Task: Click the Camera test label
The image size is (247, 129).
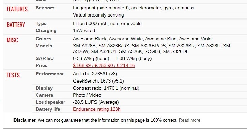Action: 45,95
